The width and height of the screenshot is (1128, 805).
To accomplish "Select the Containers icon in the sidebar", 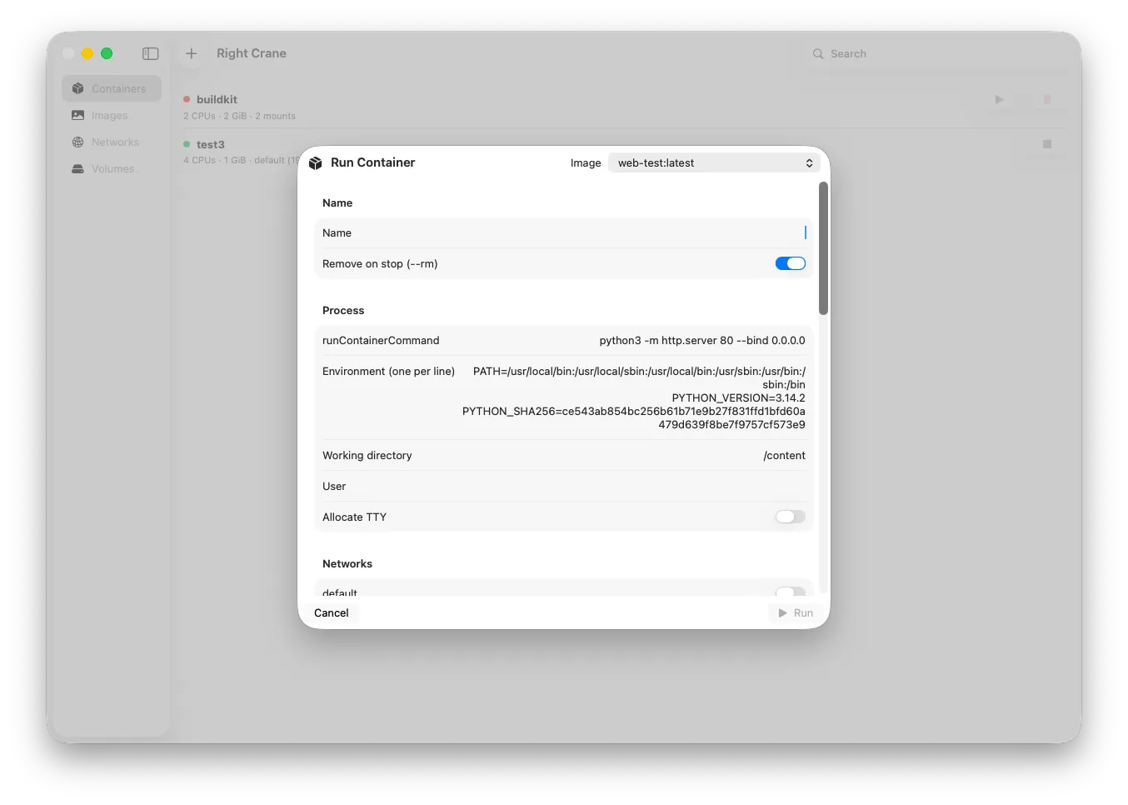I will pyautogui.click(x=77, y=87).
